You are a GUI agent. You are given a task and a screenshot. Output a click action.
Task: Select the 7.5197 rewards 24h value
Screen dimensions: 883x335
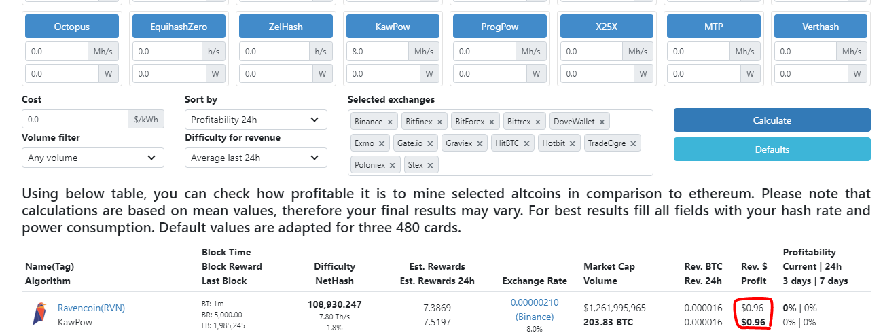(x=437, y=322)
